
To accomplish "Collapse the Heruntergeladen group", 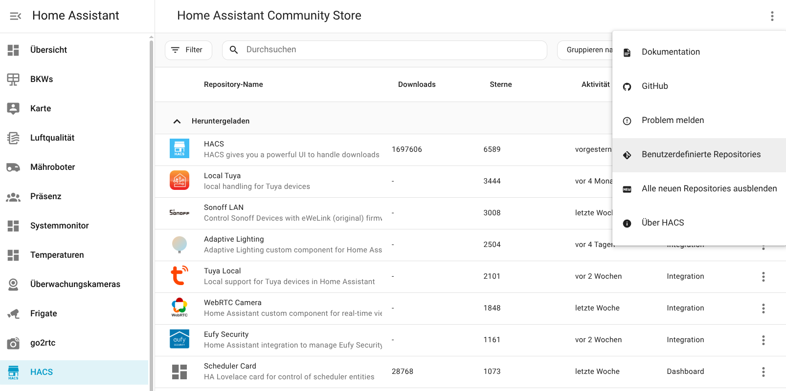I will coord(177,121).
